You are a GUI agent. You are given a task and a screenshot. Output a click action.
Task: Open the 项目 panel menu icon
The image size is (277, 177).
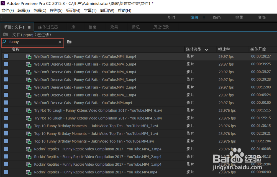coord(29,27)
